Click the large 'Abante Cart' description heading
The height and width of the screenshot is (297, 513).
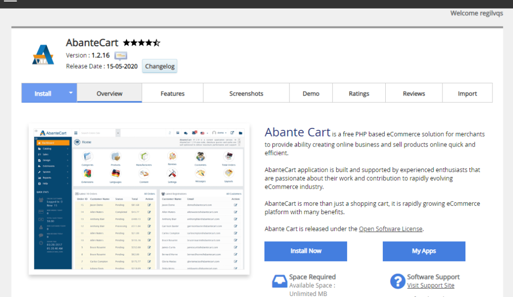298,132
